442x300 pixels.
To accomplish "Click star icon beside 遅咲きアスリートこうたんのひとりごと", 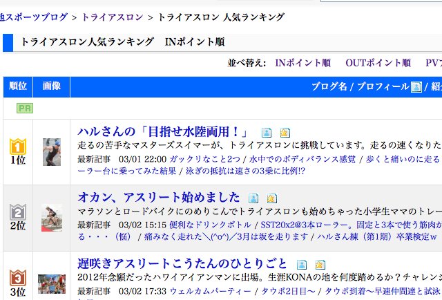I will tap(320, 264).
